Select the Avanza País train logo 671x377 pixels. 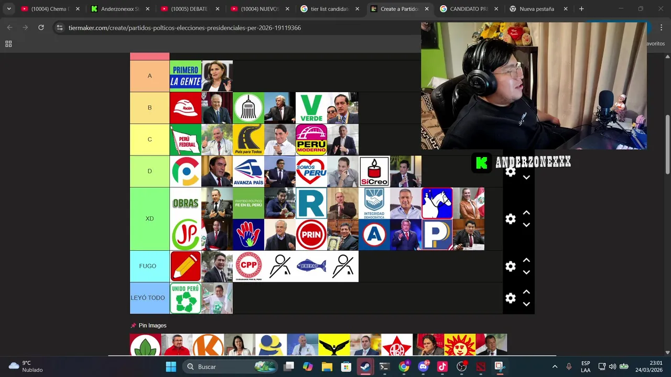(248, 171)
